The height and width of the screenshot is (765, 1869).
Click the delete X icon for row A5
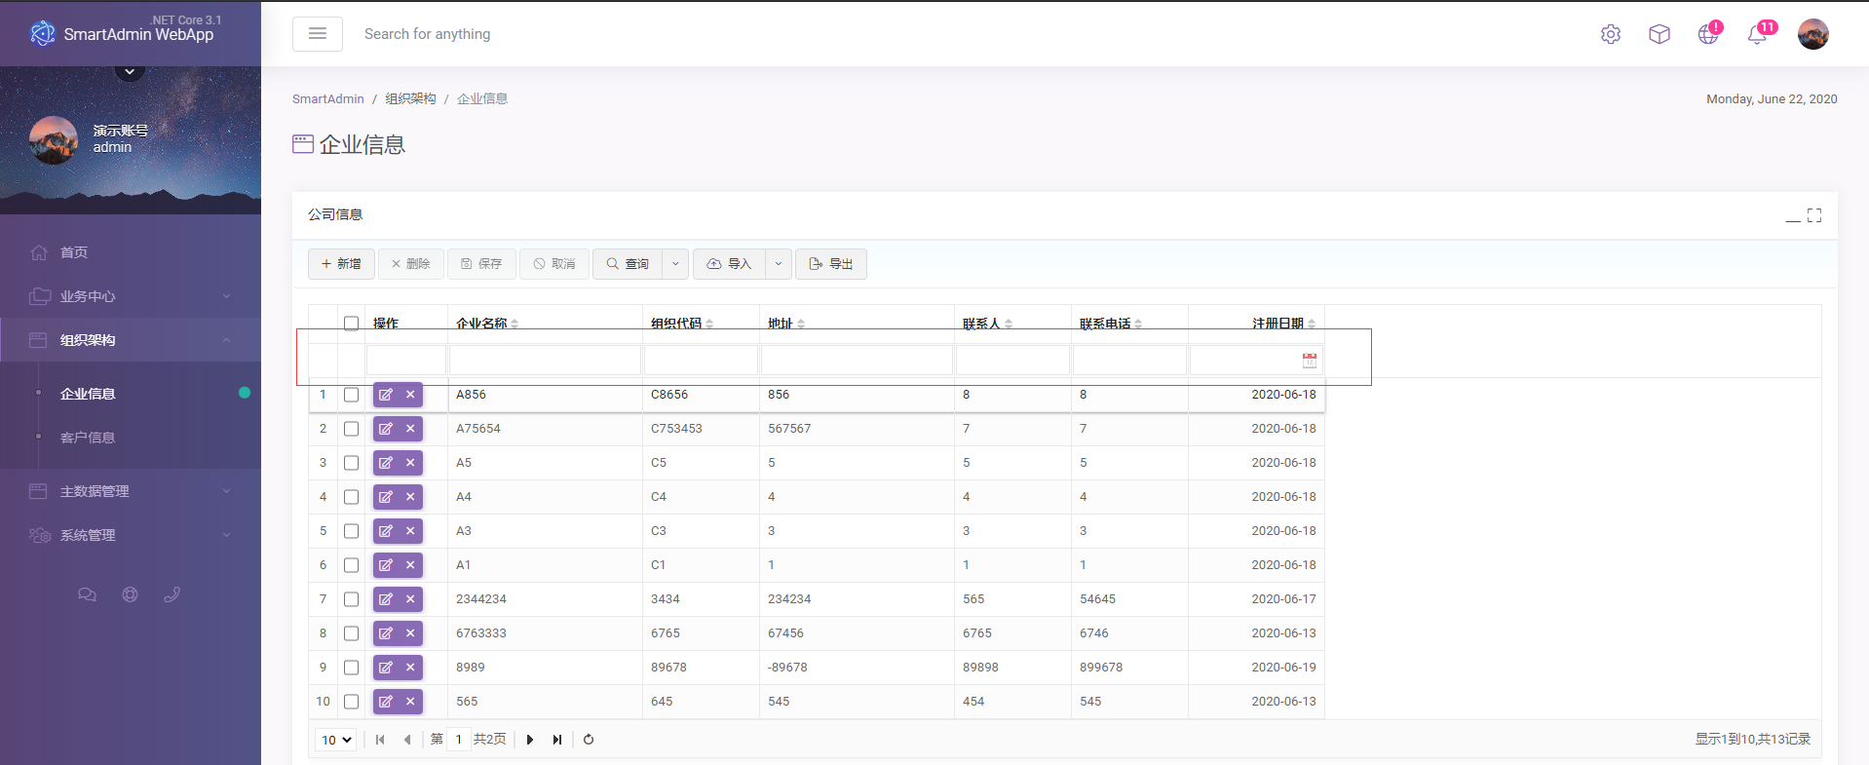[410, 463]
